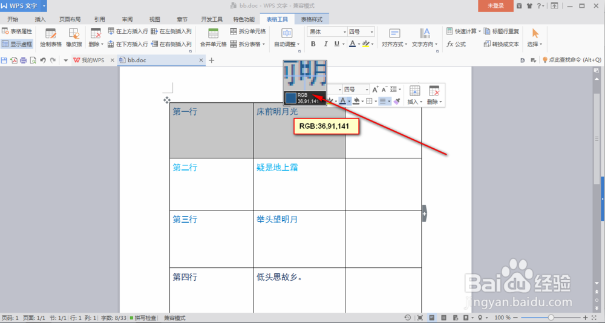Image resolution: width=605 pixels, height=323 pixels.
Task: Click Merge Cells (合并单元格)
Action: [213, 38]
